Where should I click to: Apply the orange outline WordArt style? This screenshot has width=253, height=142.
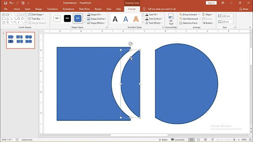(x=136, y=19)
